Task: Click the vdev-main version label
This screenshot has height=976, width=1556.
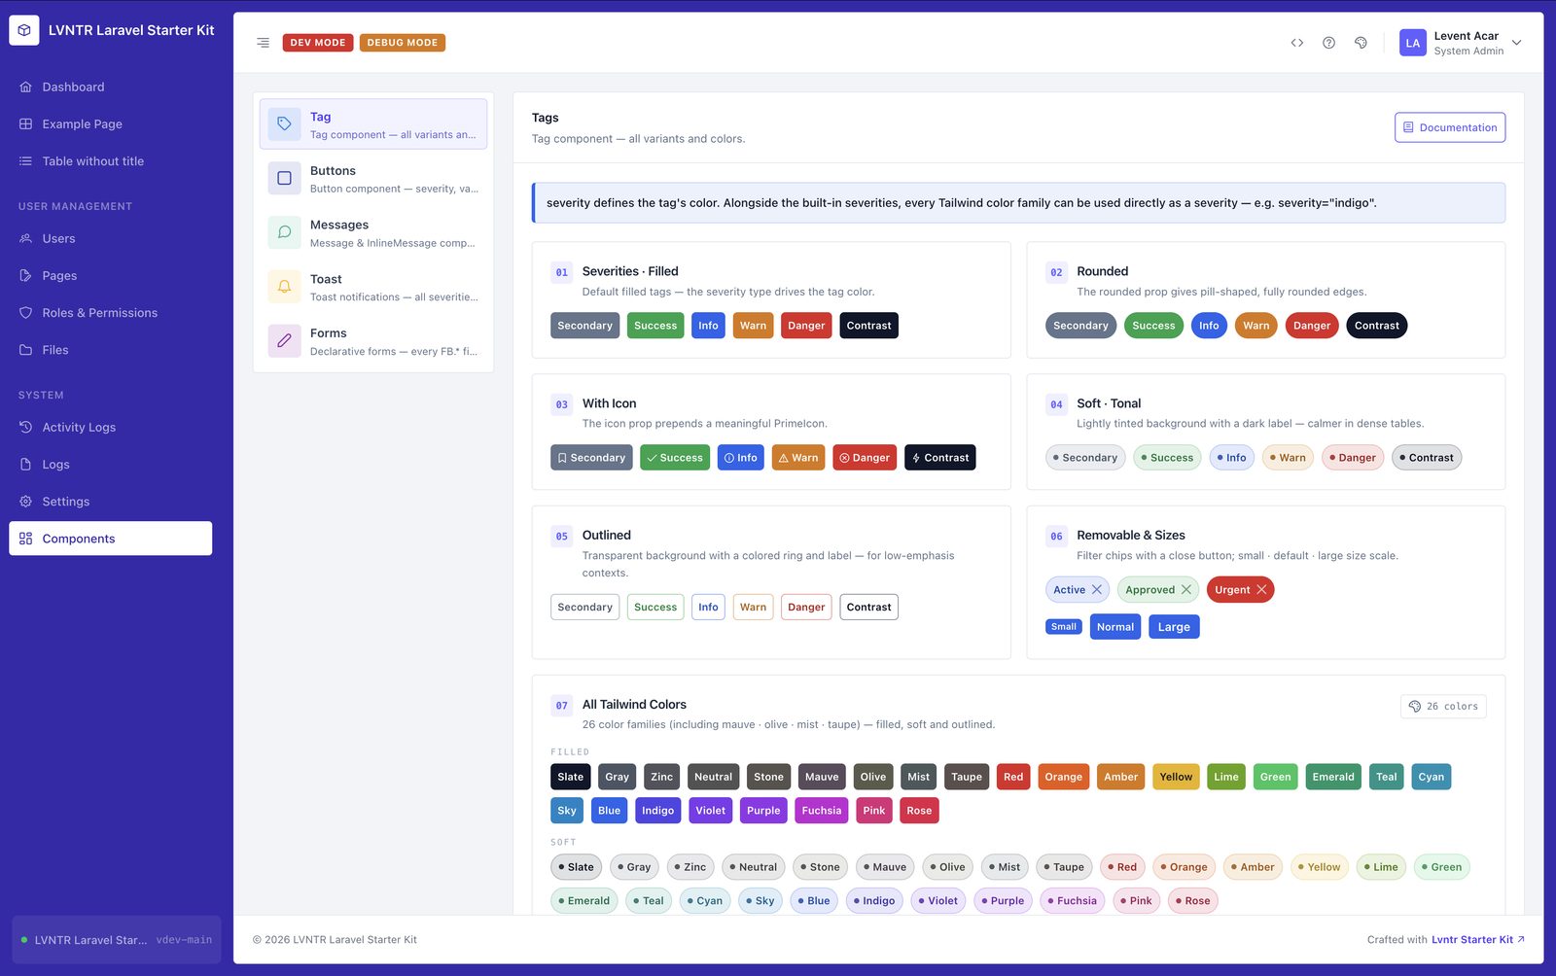Action: coord(184,940)
